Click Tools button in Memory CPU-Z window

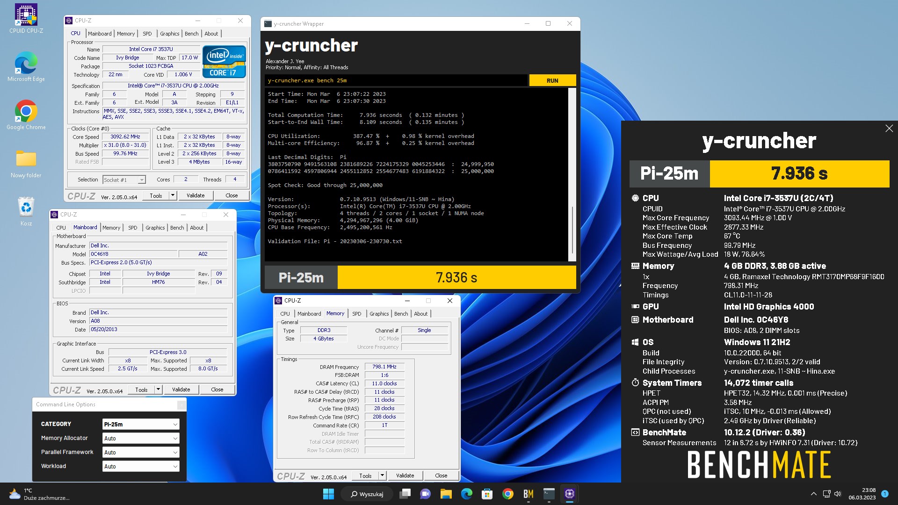pos(366,476)
